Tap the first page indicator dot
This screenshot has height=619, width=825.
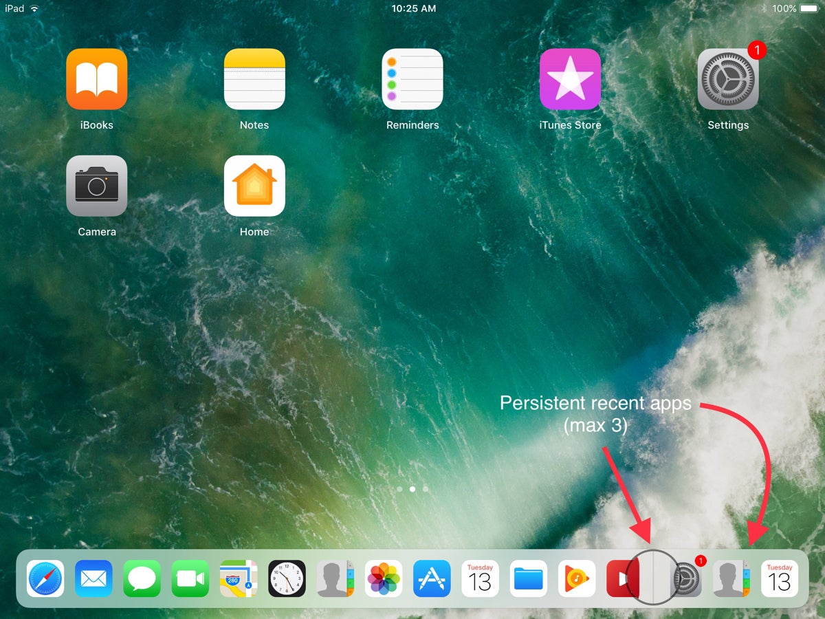[399, 489]
